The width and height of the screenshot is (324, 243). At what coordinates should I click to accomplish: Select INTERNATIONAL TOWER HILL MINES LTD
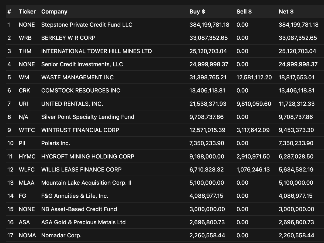point(97,51)
